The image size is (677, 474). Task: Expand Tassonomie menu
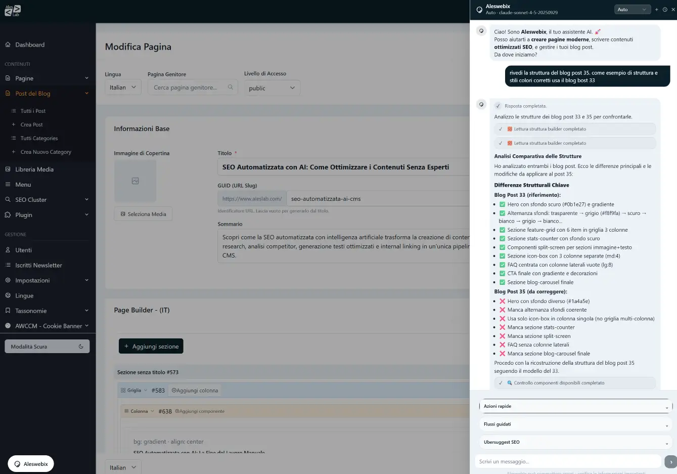(48, 311)
